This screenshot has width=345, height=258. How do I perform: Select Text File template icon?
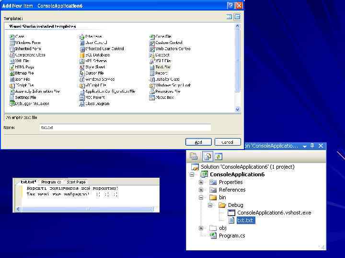152,67
